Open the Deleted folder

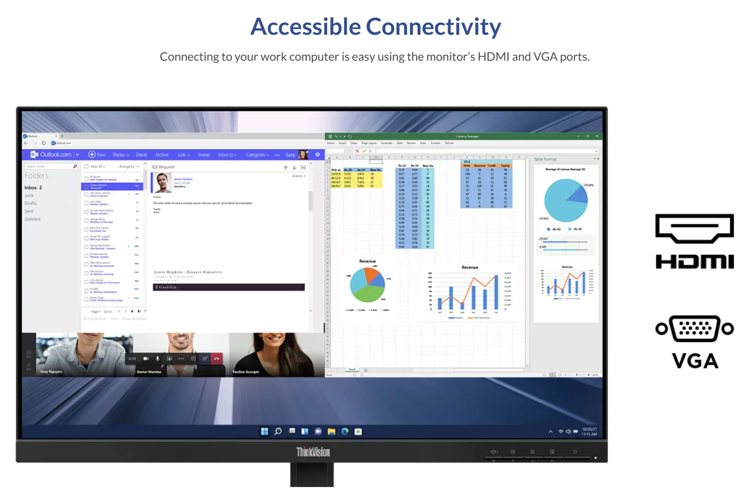(x=32, y=219)
